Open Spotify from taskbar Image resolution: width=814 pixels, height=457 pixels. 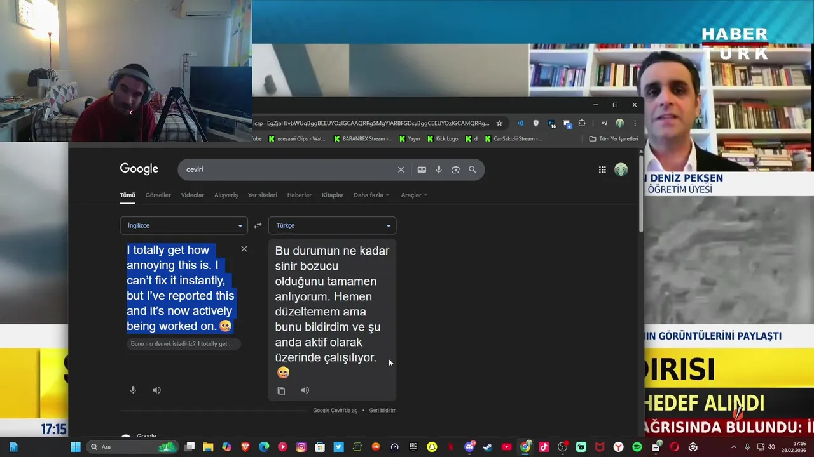click(637, 447)
